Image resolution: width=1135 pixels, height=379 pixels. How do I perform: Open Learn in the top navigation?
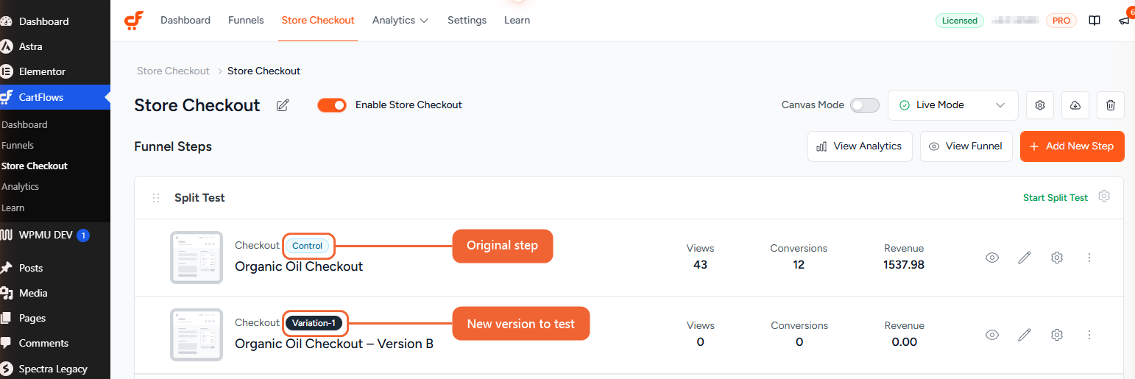pyautogui.click(x=517, y=21)
